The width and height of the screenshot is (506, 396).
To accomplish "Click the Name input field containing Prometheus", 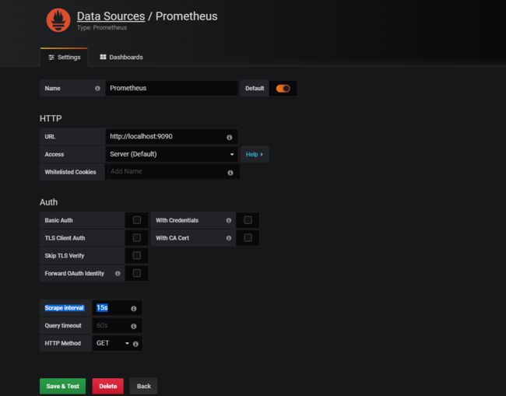I will [x=172, y=89].
